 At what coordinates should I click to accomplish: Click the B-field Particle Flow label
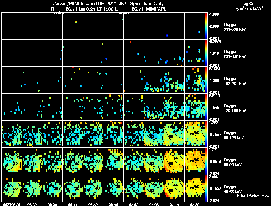coord(253,196)
